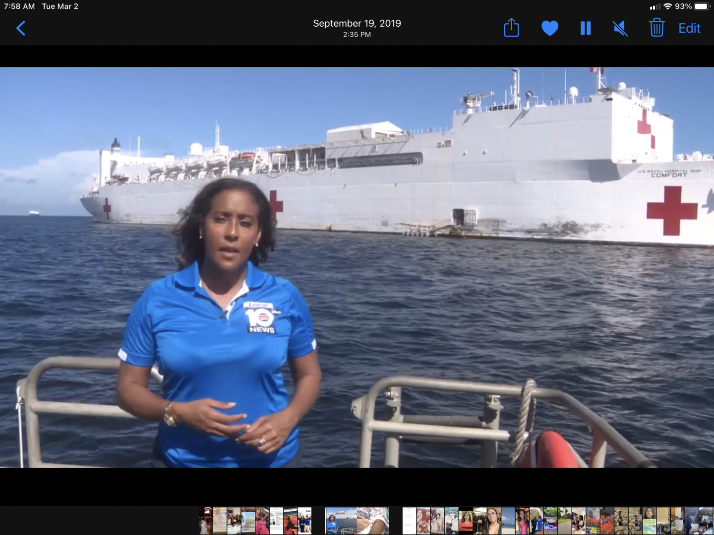The height and width of the screenshot is (535, 714).
Task: Tap the battery indicator icon
Action: coord(702,6)
